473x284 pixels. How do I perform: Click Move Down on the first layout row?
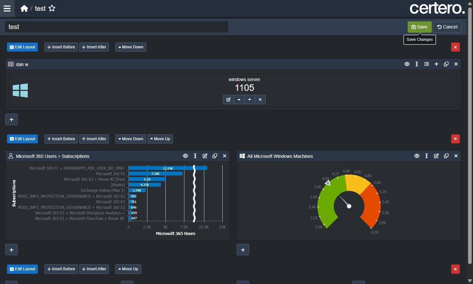point(131,47)
